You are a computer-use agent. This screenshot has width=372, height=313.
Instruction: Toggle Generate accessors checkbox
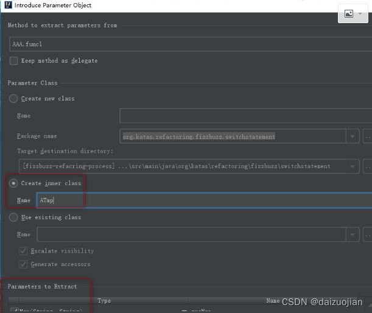(23, 264)
